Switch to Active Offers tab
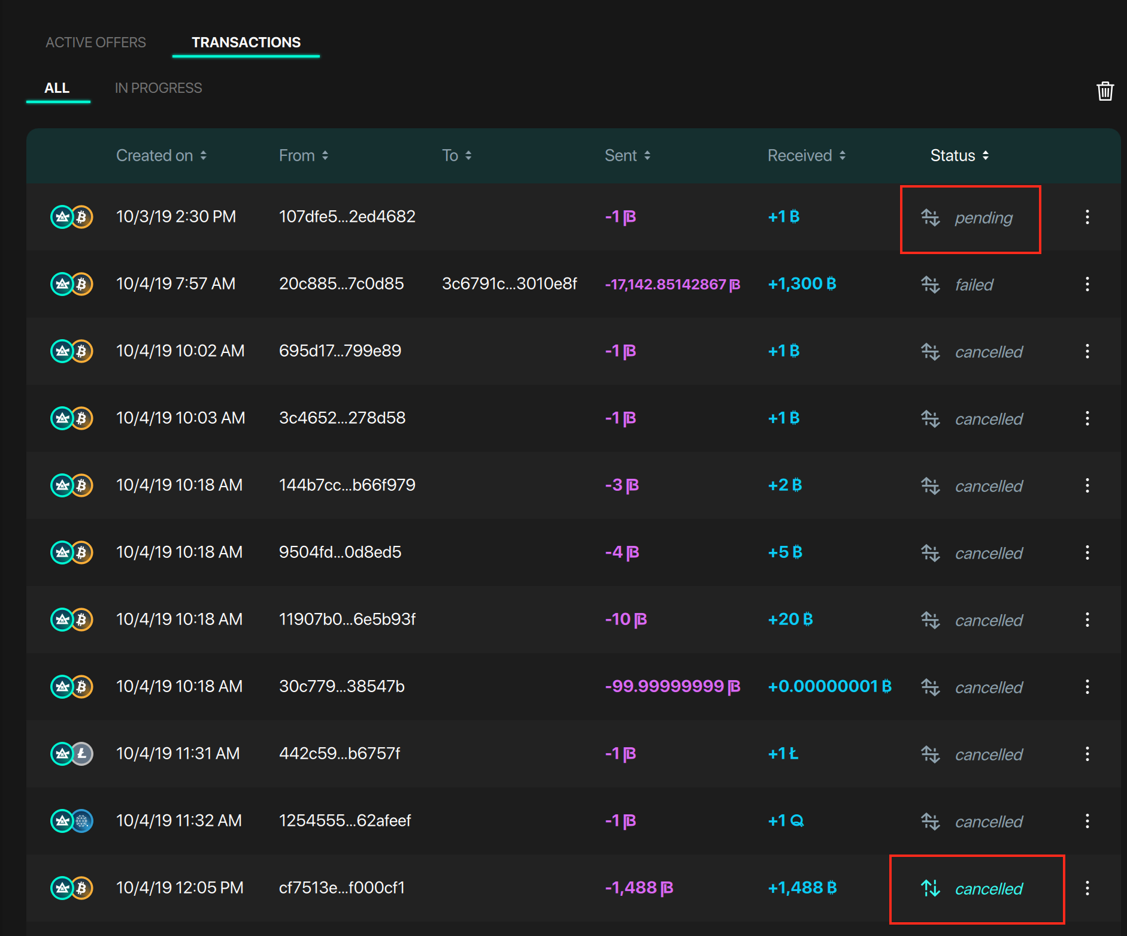1127x936 pixels. (96, 43)
